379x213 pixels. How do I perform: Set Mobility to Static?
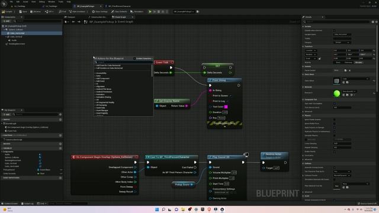coord(338,62)
